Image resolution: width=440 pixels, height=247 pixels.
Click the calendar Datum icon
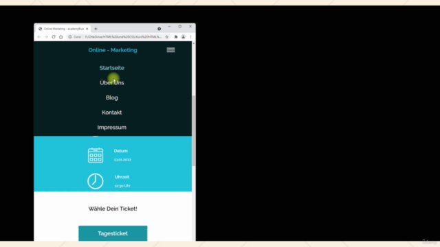point(96,155)
